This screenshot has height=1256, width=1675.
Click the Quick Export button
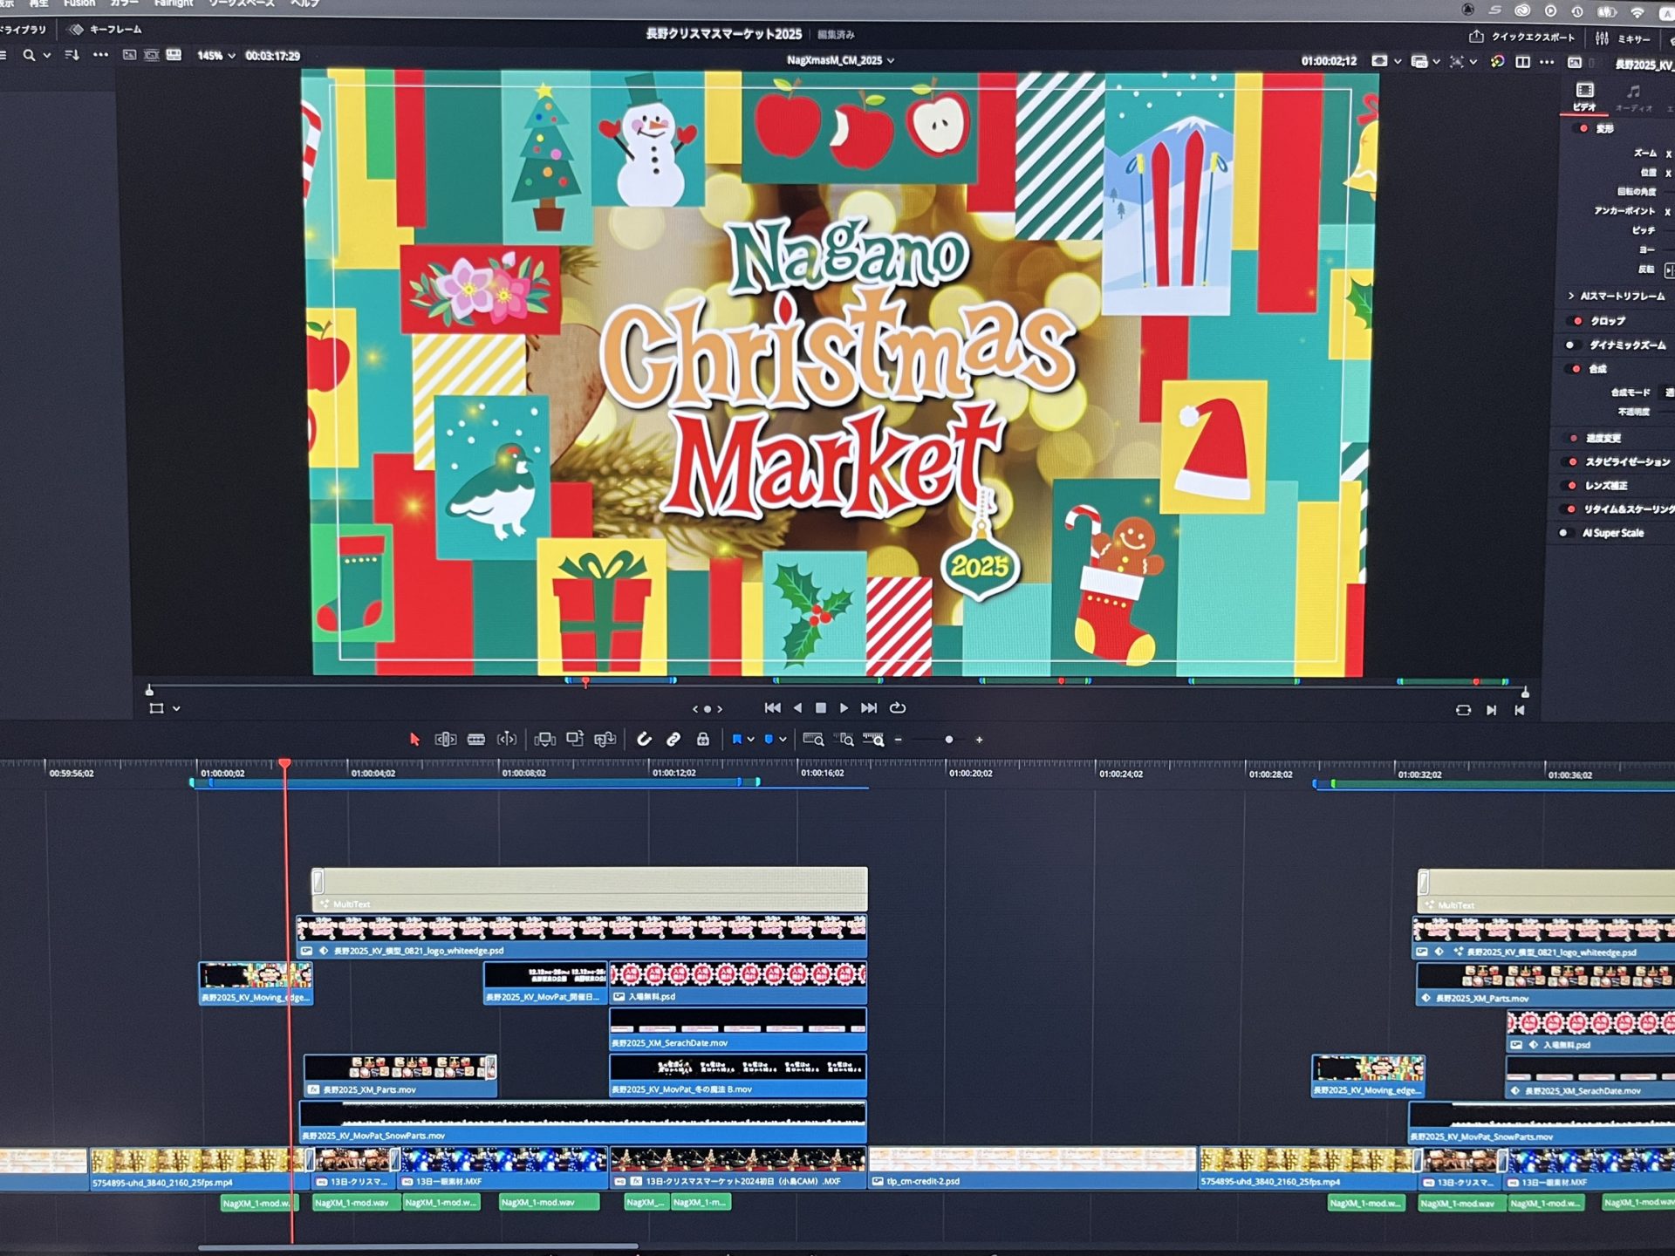coord(1522,38)
